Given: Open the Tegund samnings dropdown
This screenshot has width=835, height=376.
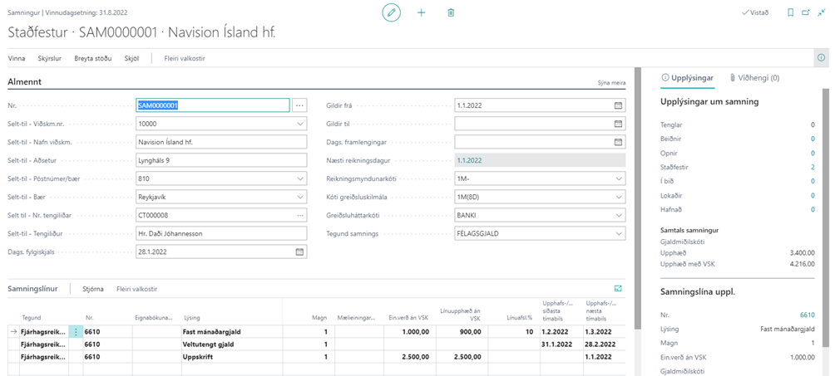Looking at the screenshot, I should [618, 234].
